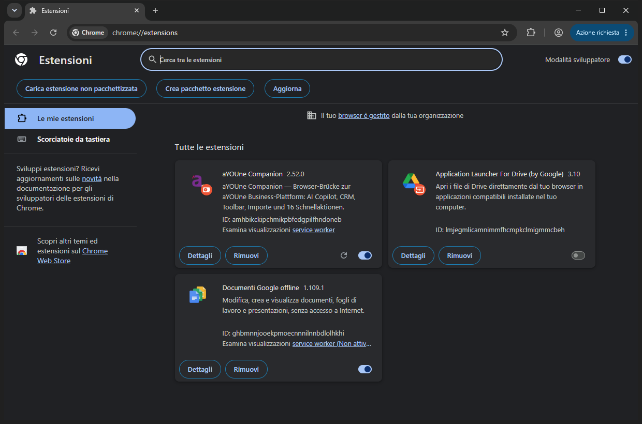Select Le mie estensioni in sidebar
This screenshot has width=642, height=424.
click(70, 118)
